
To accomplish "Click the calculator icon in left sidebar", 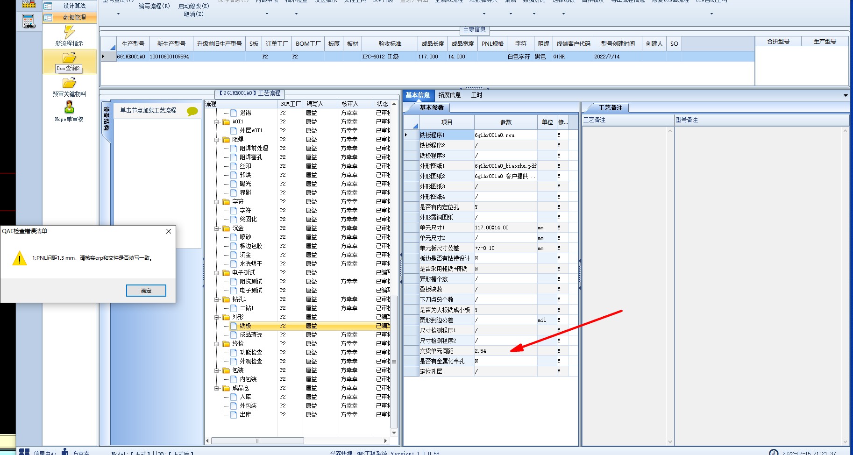I will (x=28, y=21).
